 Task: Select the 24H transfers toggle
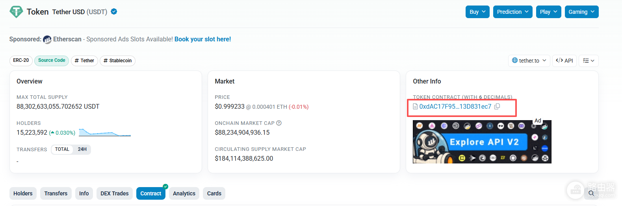pos(82,149)
